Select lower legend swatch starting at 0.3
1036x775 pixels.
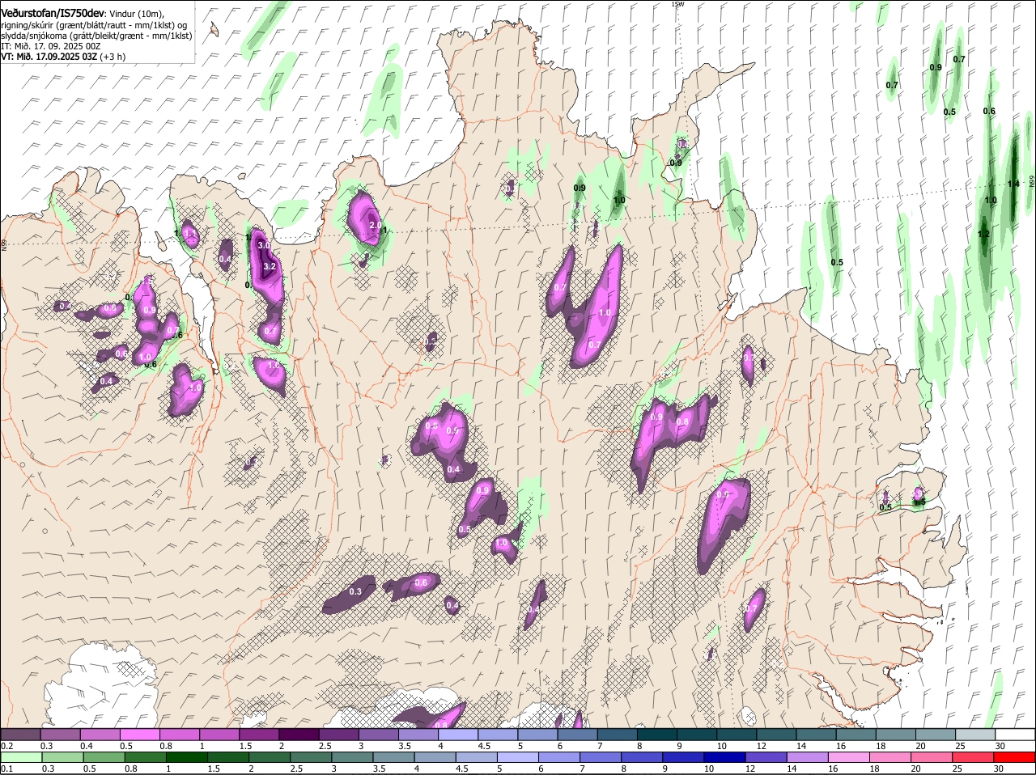click(x=63, y=757)
